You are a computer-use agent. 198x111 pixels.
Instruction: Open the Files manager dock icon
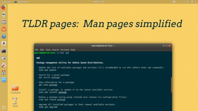[x=4, y=22]
